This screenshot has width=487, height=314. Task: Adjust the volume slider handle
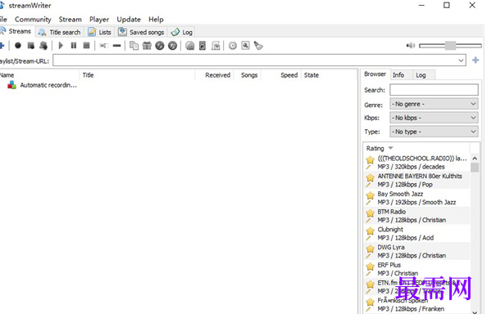[450, 46]
